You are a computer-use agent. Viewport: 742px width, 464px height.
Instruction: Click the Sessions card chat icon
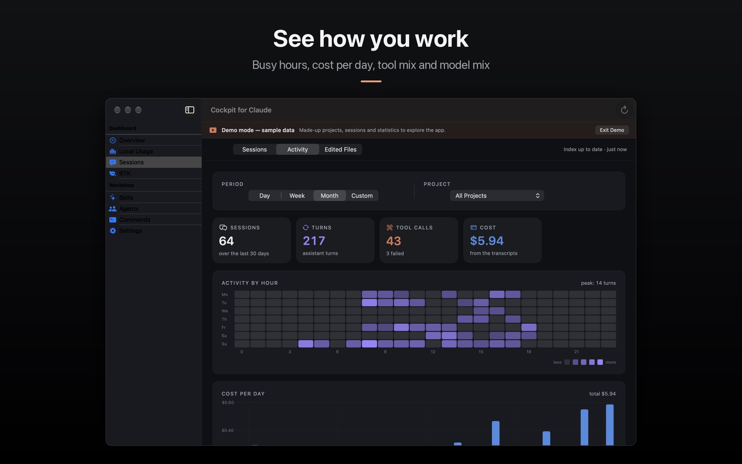point(223,227)
